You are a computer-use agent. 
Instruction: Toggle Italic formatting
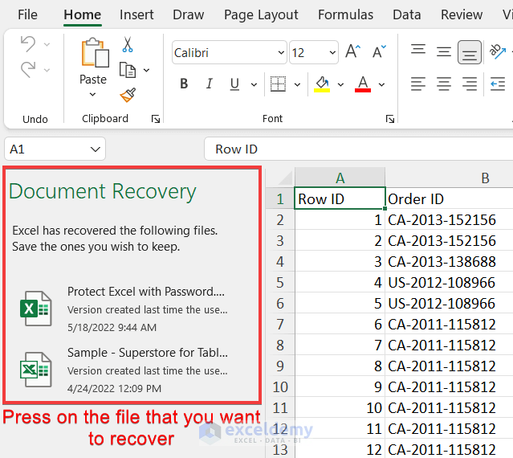tap(209, 84)
